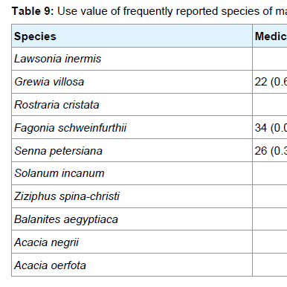This screenshot has width=287, height=287.
Task: Click the Solanum incanum species name
Action: coord(59,173)
